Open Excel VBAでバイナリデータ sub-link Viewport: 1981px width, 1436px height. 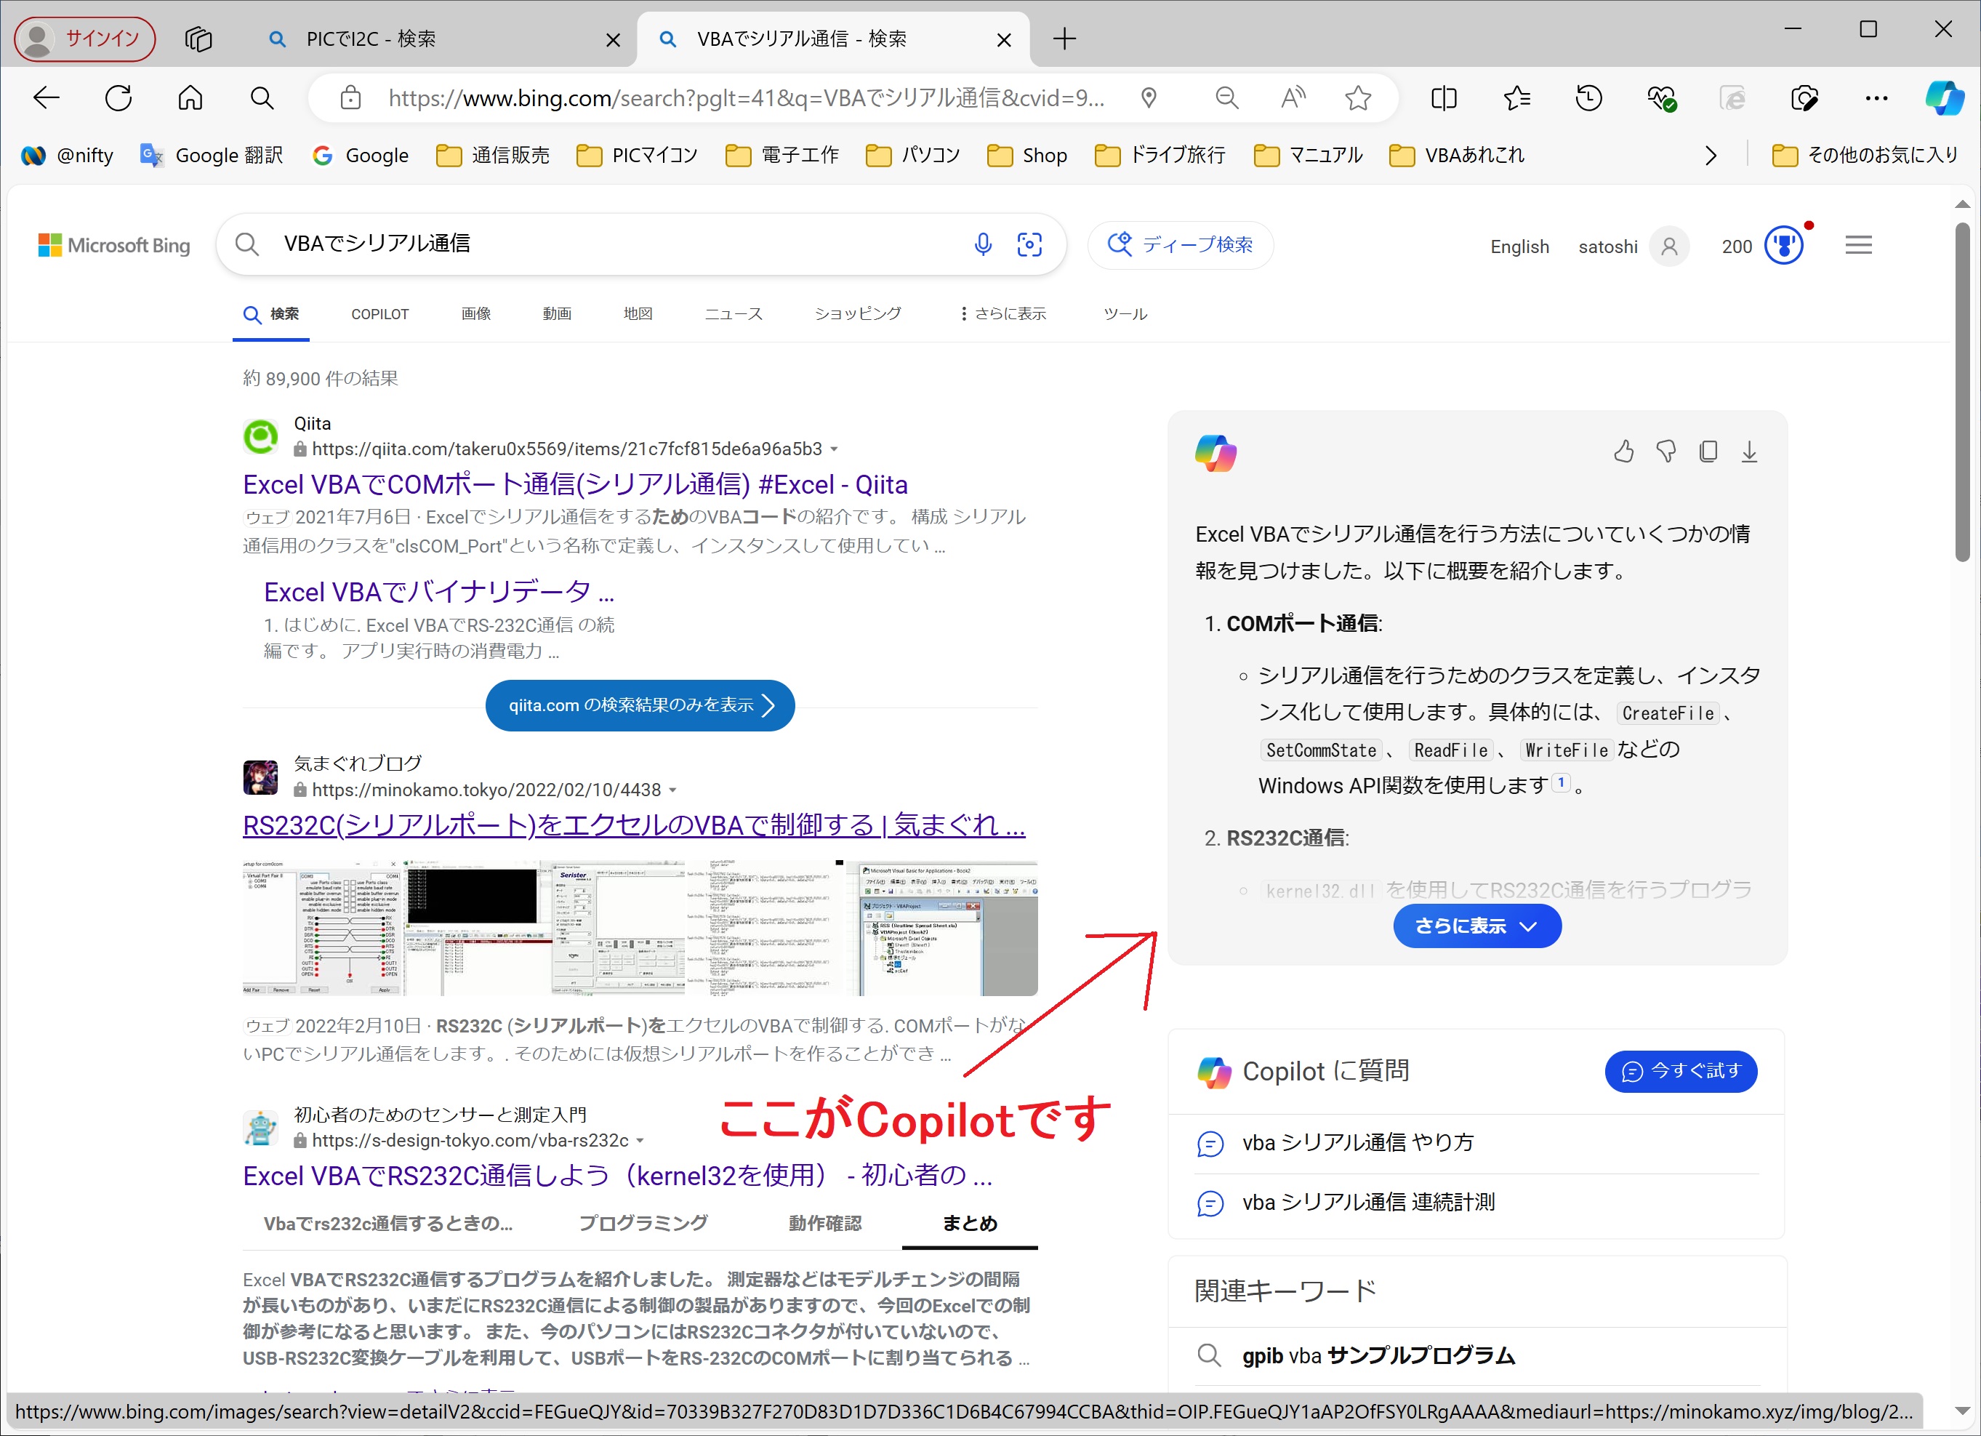pyautogui.click(x=439, y=591)
